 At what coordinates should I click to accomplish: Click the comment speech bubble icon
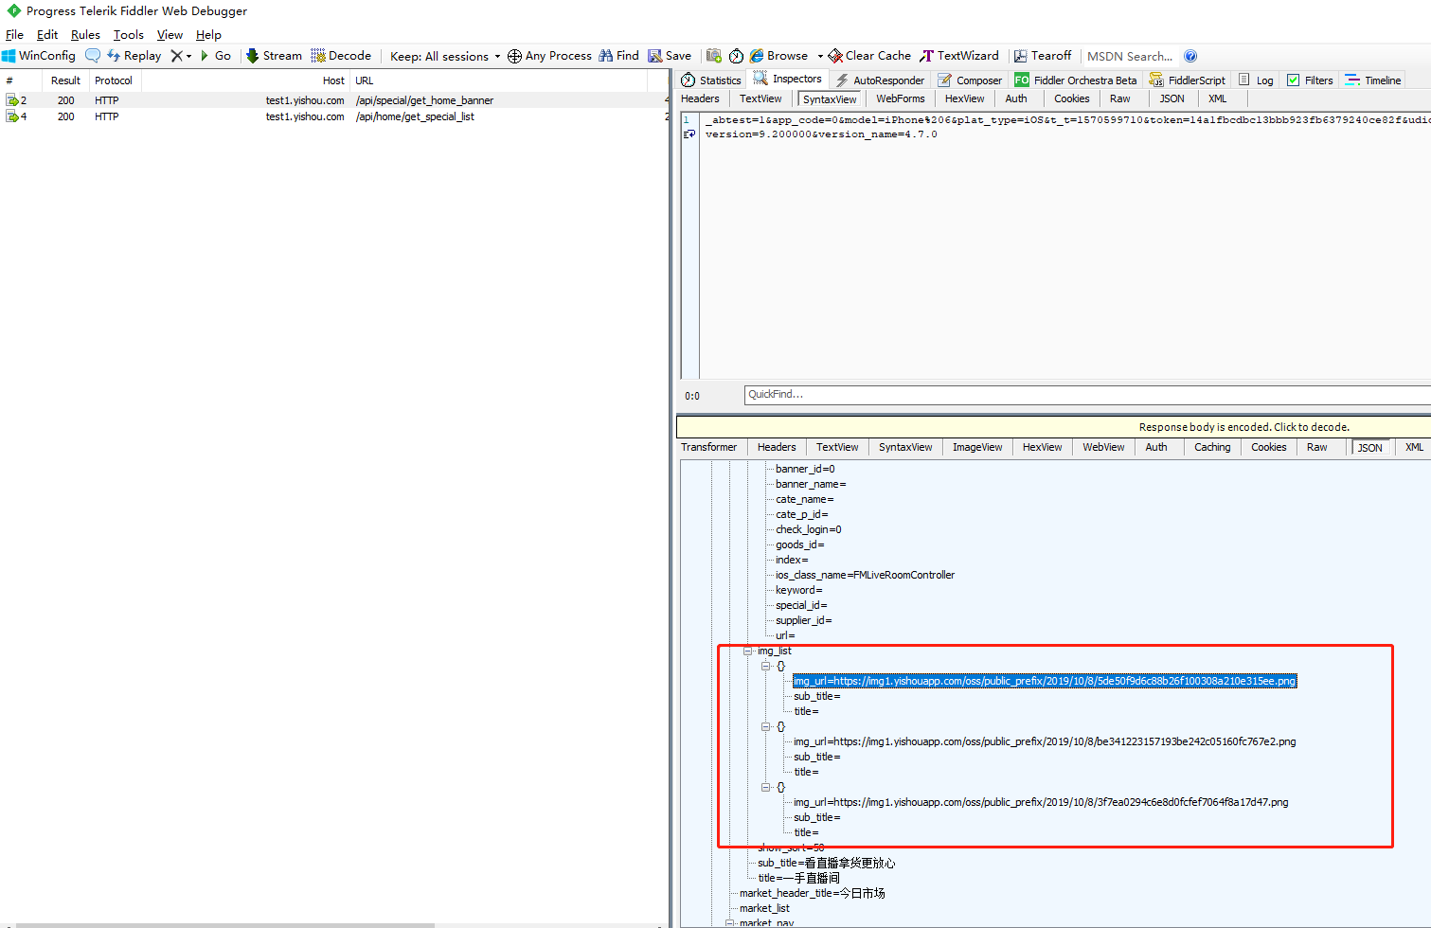92,56
